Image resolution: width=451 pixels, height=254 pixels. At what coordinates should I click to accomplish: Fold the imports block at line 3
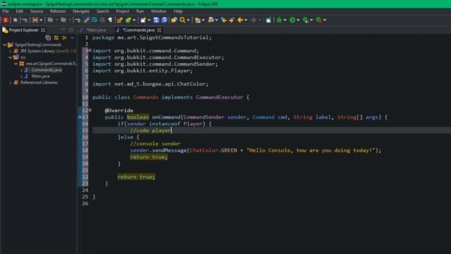90,50
